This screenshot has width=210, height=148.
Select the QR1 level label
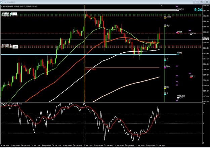(x=192, y=76)
